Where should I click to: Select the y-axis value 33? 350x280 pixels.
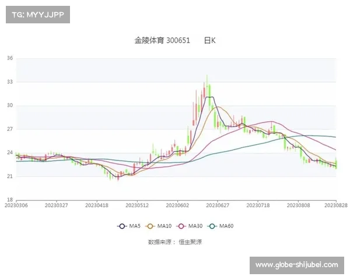point(10,82)
